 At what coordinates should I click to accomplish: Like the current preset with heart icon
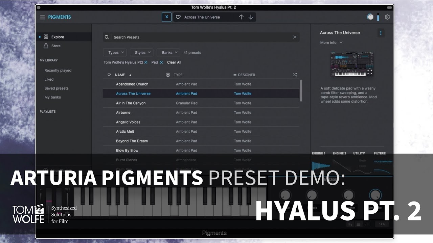coord(178,17)
